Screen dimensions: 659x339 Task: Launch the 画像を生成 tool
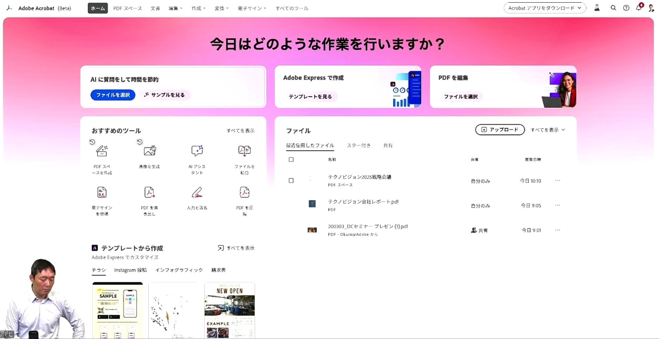point(149,157)
